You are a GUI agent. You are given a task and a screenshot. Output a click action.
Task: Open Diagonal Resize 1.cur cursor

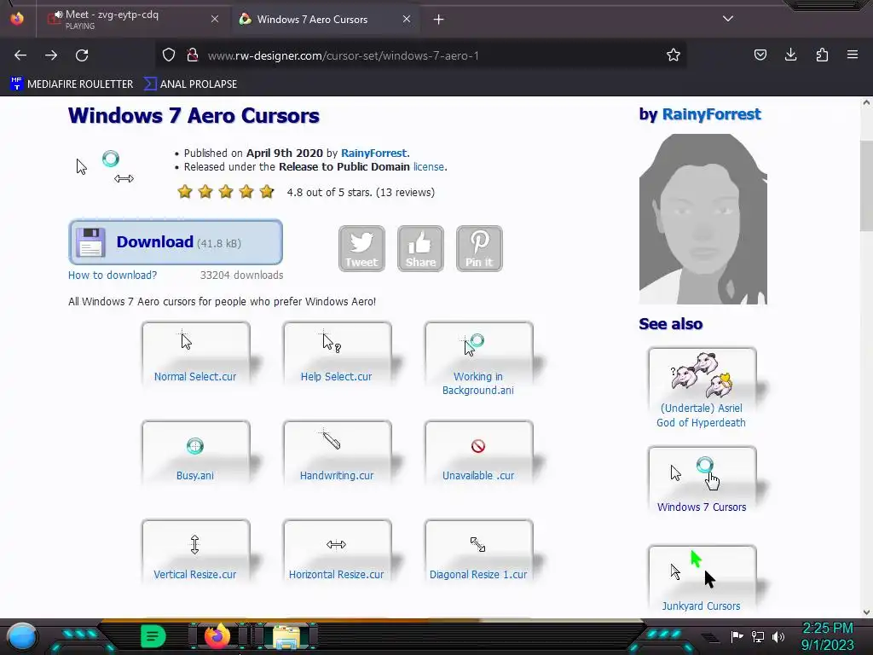478,552
